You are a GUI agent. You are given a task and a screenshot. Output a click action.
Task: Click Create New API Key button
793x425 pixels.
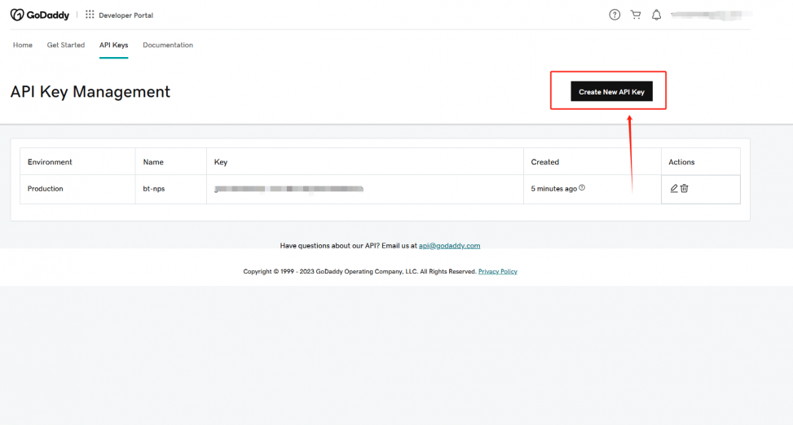611,91
